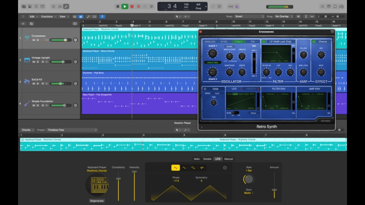Add a new track with plus button
365x205 pixels.
pos(23,24)
